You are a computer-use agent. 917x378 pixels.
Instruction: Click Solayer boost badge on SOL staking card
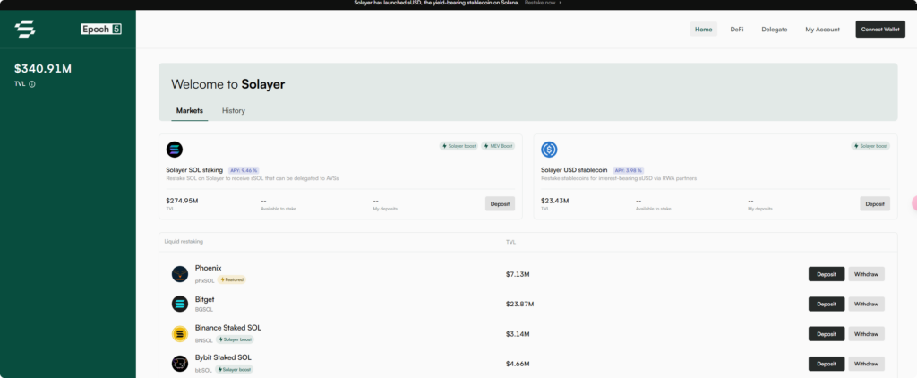[x=458, y=146]
